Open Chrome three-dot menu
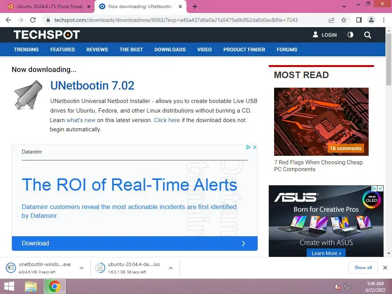Image resolution: width=392 pixels, height=294 pixels. [384, 20]
